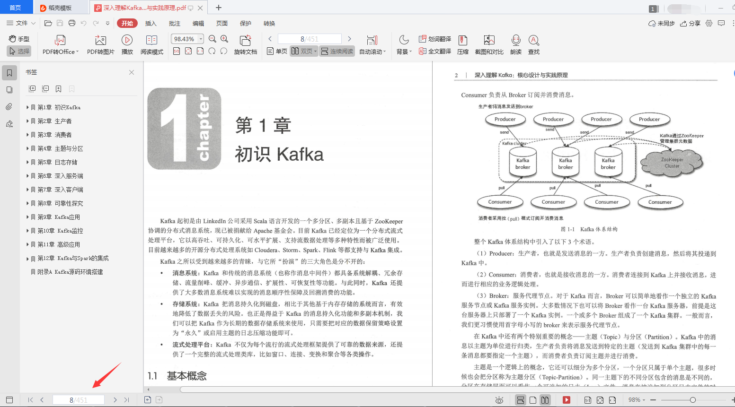Image resolution: width=735 pixels, height=407 pixels.
Task: Open the quick access customize dropdown
Action: pos(108,23)
